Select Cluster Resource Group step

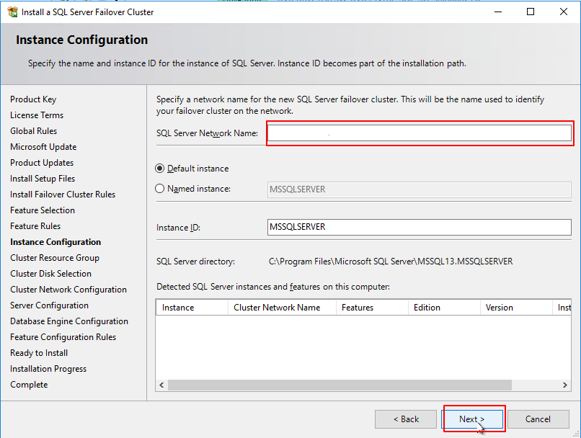tap(55, 258)
